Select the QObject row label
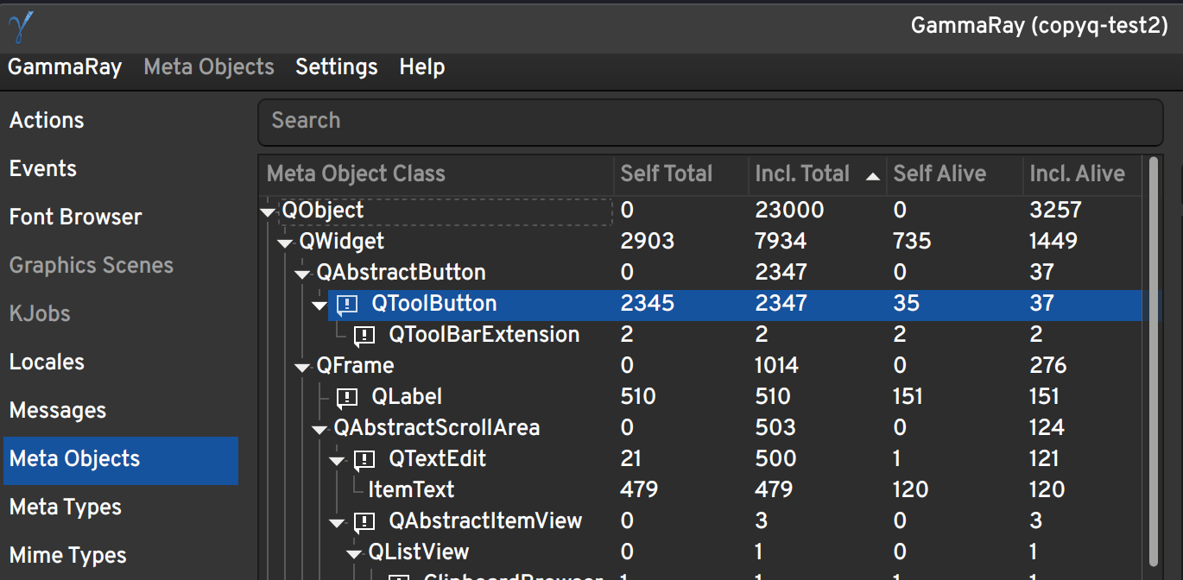This screenshot has height=580, width=1183. tap(323, 211)
